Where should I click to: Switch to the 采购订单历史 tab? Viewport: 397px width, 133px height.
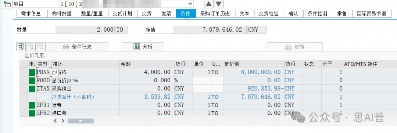(215, 14)
